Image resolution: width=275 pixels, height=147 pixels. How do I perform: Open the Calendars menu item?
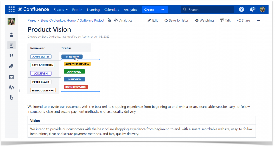tap(112, 10)
